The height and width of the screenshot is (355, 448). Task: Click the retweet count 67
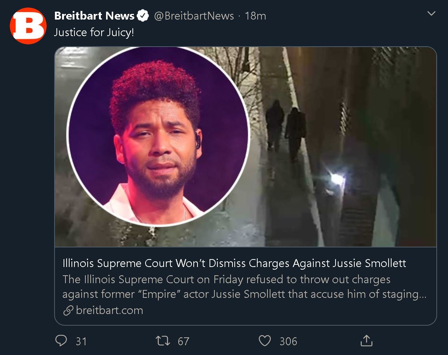pos(184,341)
